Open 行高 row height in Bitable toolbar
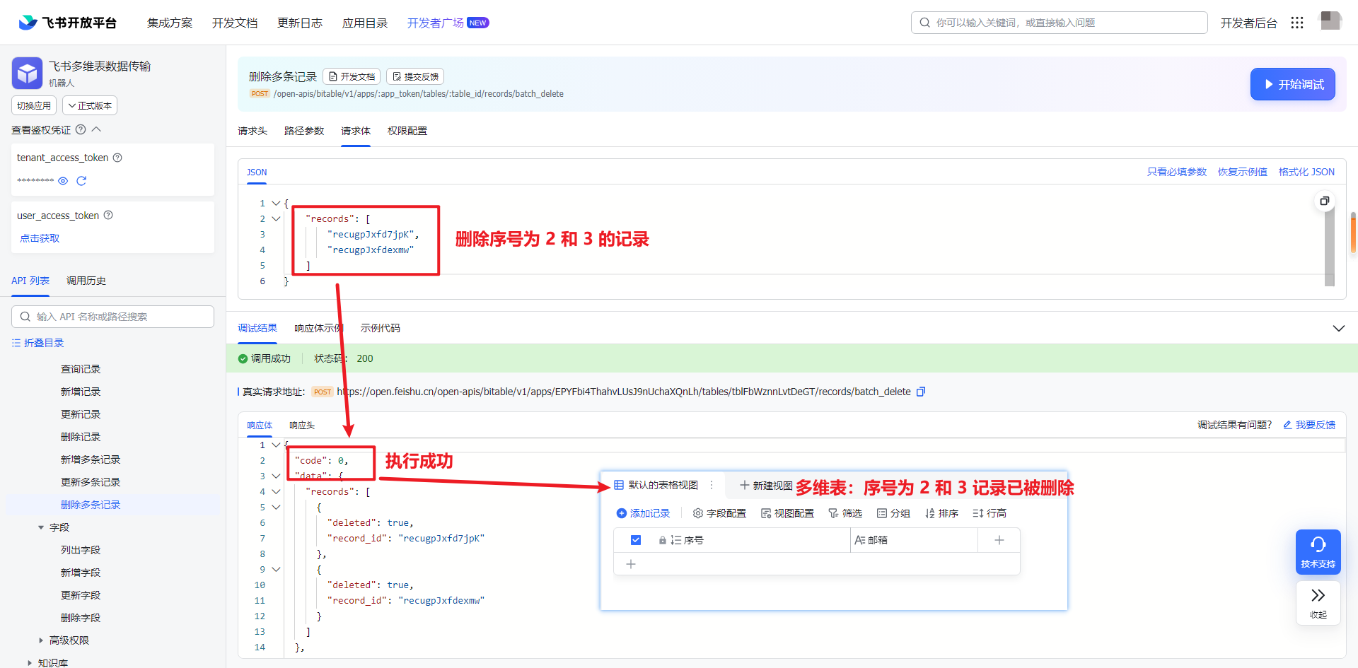 [990, 513]
